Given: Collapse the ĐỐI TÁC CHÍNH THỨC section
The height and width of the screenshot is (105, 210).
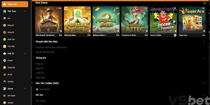Looking at the screenshot, I should point(204,83).
